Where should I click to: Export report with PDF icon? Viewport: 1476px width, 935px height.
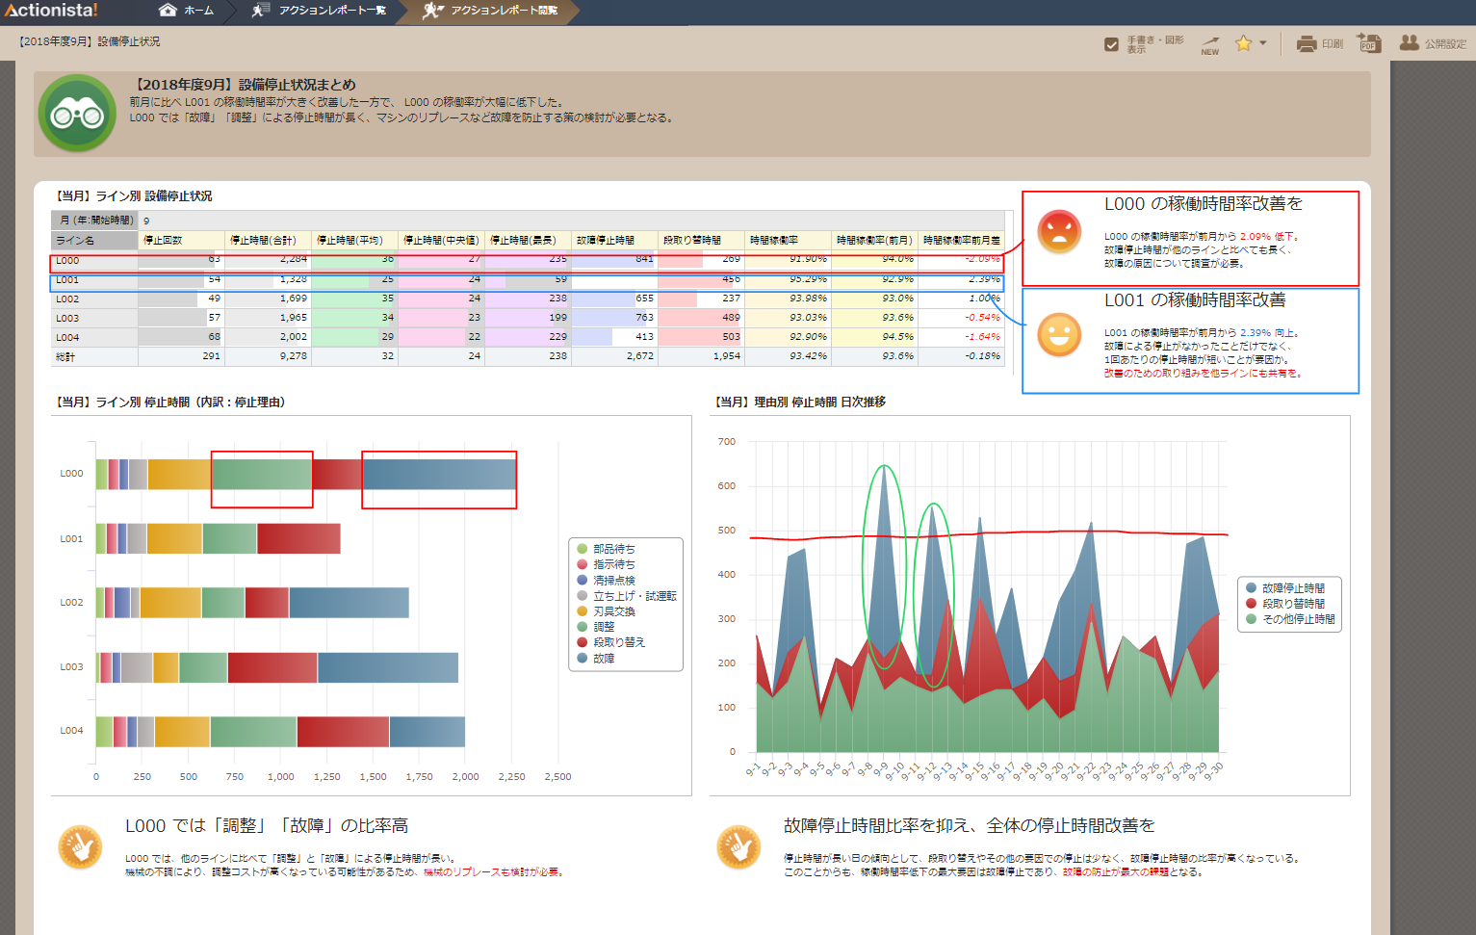tap(1368, 43)
